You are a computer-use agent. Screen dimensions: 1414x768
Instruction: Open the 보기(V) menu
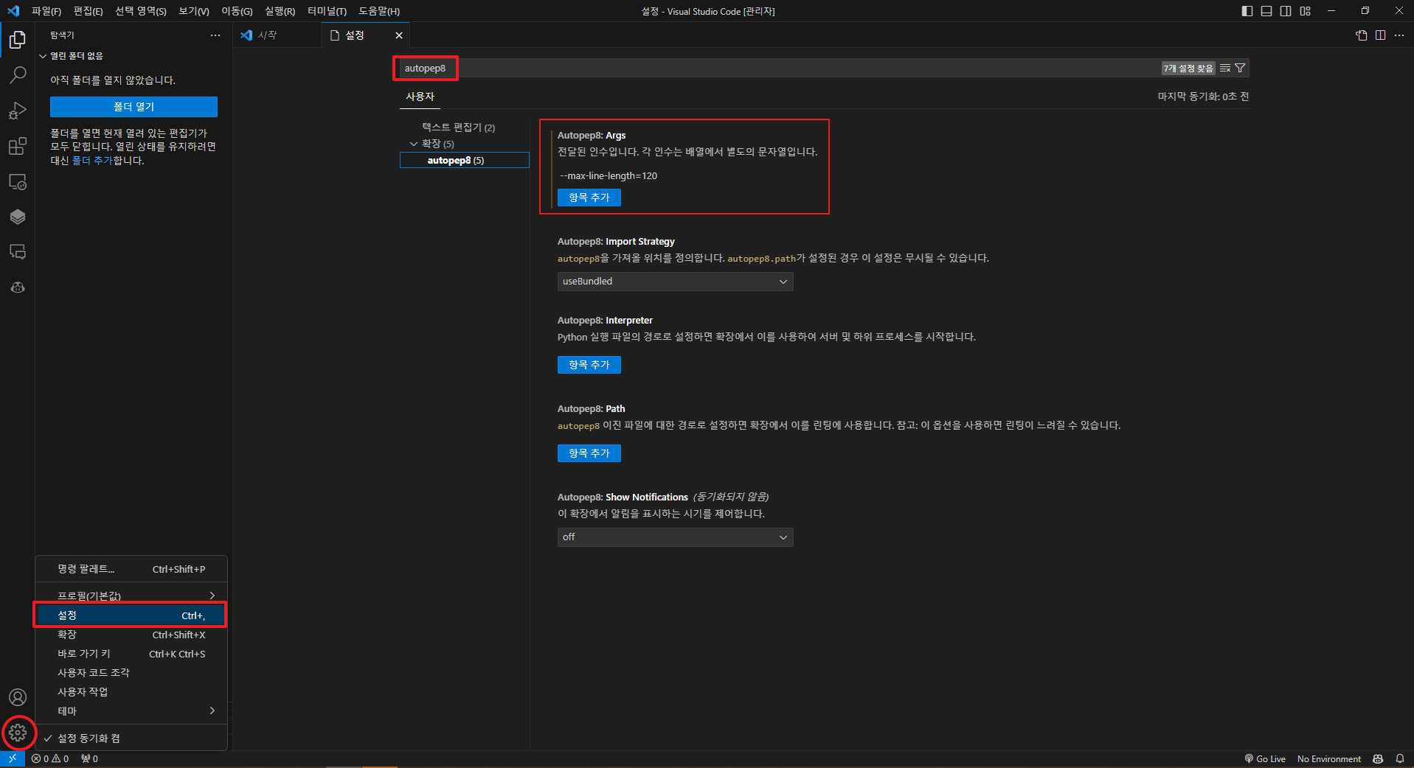(x=194, y=11)
